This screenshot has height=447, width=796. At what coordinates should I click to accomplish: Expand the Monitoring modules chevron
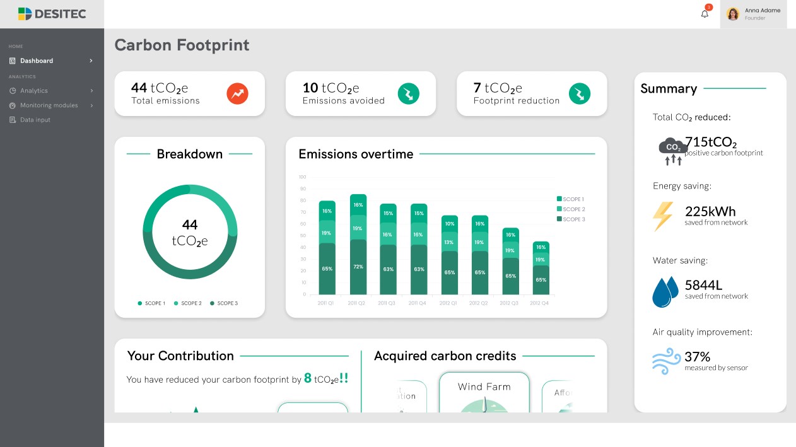point(91,105)
